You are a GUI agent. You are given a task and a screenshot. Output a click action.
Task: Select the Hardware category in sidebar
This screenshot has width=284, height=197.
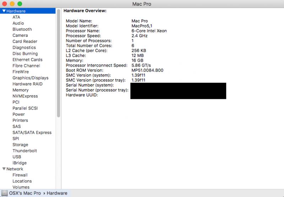click(x=28, y=11)
